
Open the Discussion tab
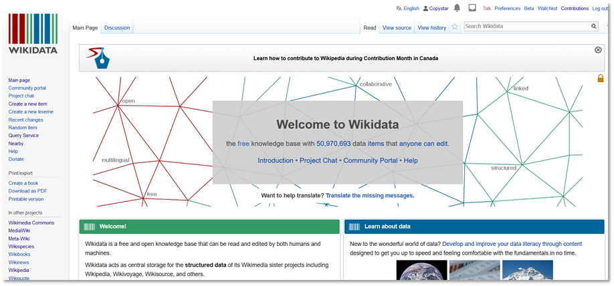[117, 28]
